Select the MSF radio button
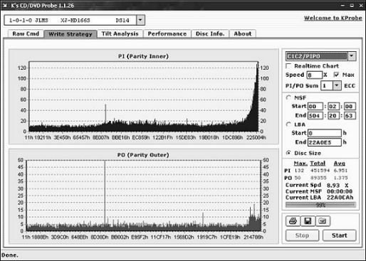Image resolution: width=366 pixels, height=261 pixels. pos(288,97)
